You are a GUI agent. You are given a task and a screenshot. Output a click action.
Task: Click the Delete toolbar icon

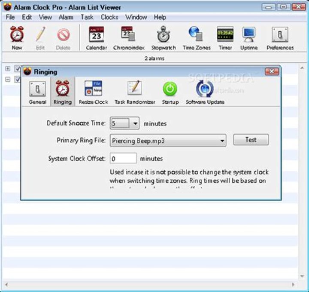[x=63, y=38]
